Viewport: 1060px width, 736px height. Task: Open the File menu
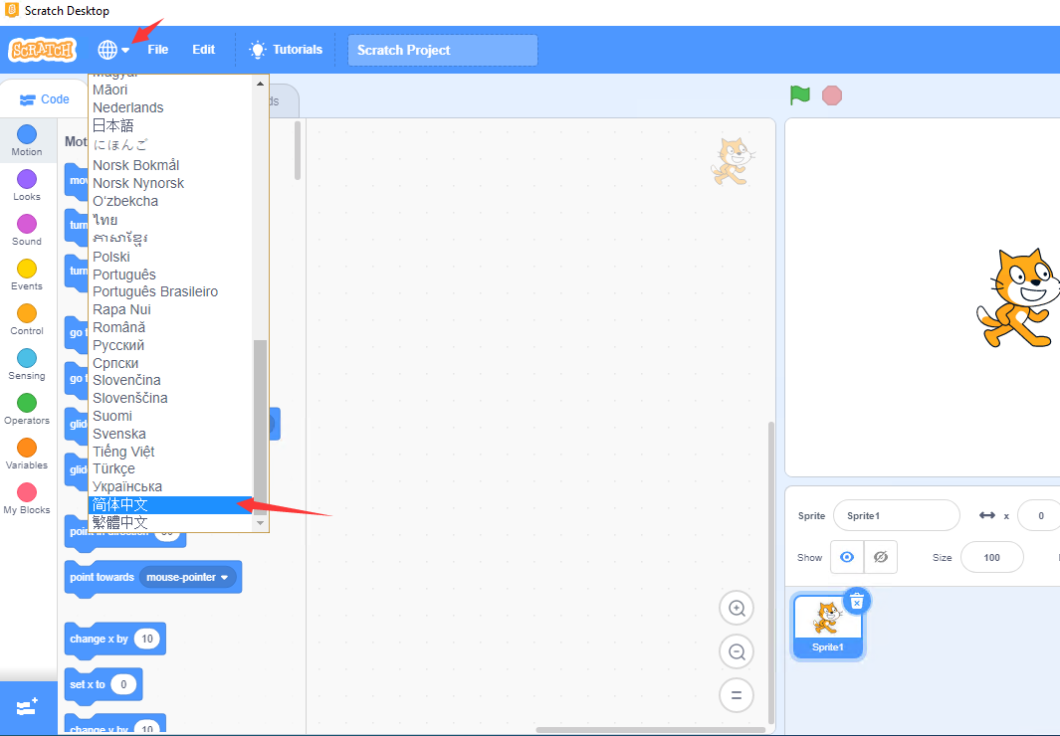(158, 50)
